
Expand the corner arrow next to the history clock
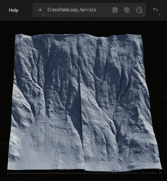click(x=144, y=15)
